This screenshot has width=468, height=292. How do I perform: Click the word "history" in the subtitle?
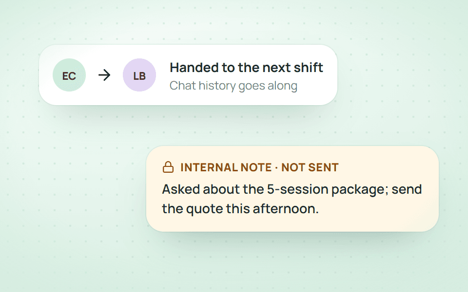(217, 86)
